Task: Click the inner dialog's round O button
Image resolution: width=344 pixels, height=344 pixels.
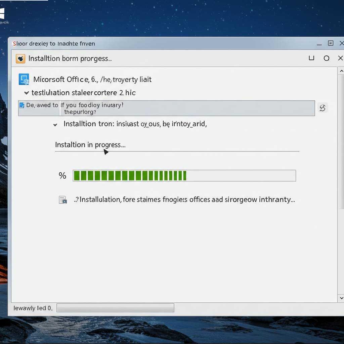Action: [x=327, y=58]
